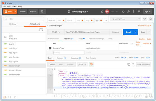Switch response view to Raw
The height and width of the screenshot is (101, 156).
(61, 65)
